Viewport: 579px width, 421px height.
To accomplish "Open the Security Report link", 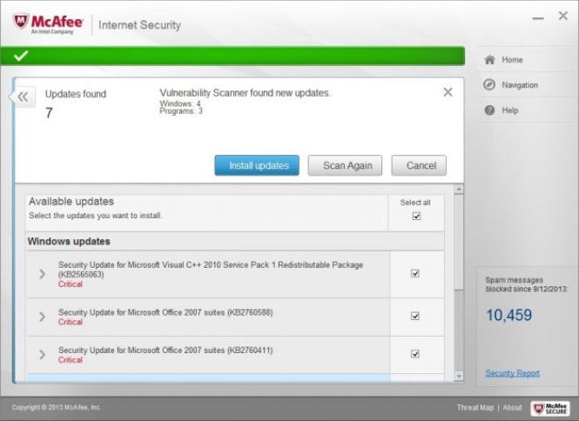I will pyautogui.click(x=513, y=373).
